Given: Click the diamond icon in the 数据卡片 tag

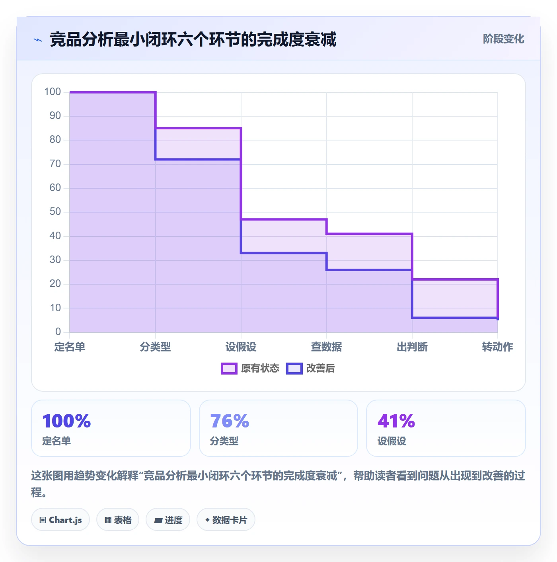Looking at the screenshot, I should (207, 520).
